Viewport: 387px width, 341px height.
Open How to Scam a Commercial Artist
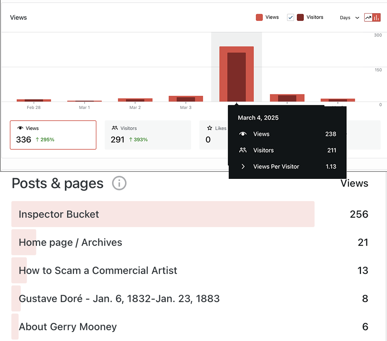tap(98, 270)
